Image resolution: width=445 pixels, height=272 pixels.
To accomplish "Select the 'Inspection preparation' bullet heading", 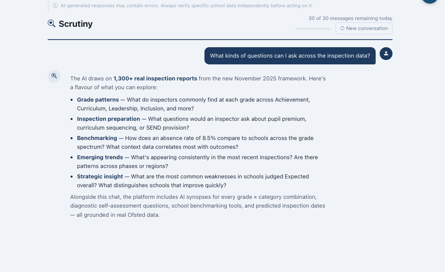I will coord(108,119).
